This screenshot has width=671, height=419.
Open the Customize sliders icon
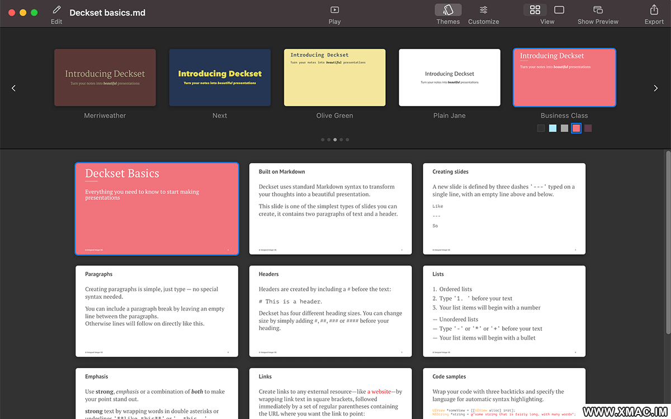click(x=483, y=10)
